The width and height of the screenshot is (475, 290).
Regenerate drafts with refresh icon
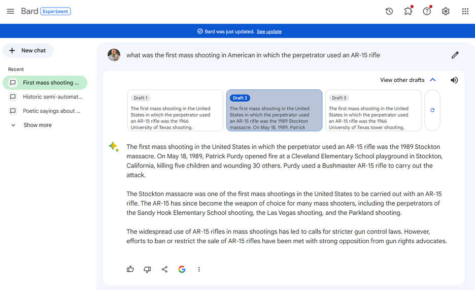[x=432, y=110]
